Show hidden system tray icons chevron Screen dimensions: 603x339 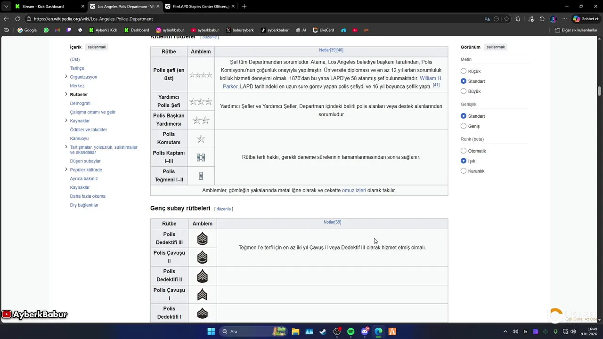coord(505,331)
